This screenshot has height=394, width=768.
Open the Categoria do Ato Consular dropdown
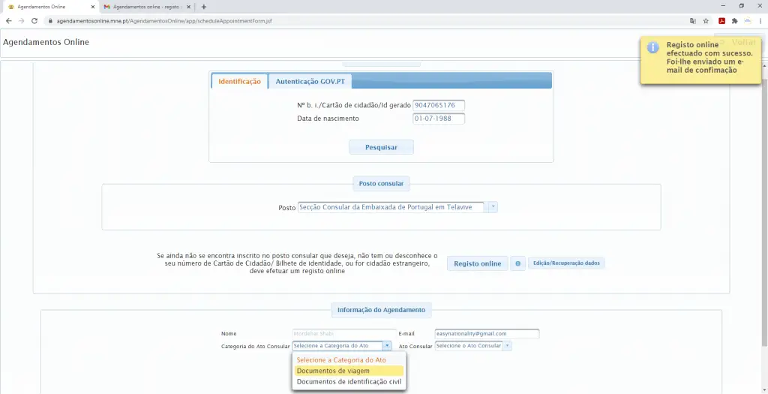(x=386, y=346)
